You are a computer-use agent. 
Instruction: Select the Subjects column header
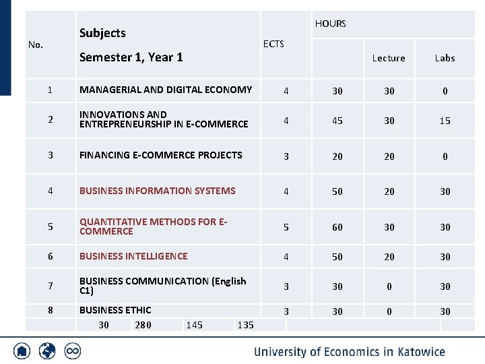pyautogui.click(x=102, y=33)
